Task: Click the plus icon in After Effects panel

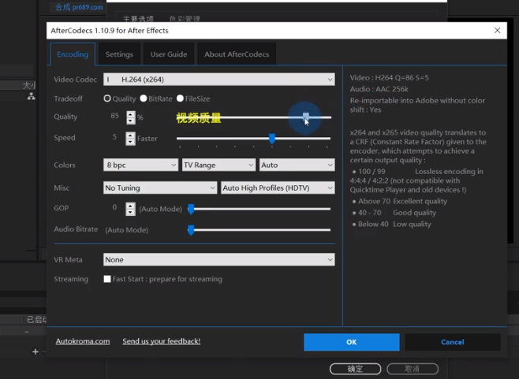Action: point(35,351)
